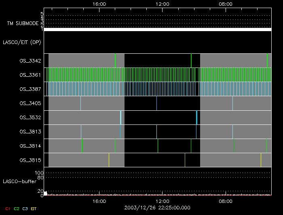Select the LASCO/EIT (DP) label
Screen dimensions: 283x215
click(x=22, y=42)
